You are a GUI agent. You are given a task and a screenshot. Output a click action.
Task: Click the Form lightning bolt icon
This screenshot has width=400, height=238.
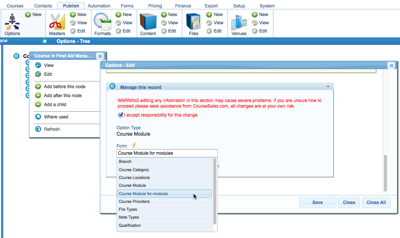134,145
